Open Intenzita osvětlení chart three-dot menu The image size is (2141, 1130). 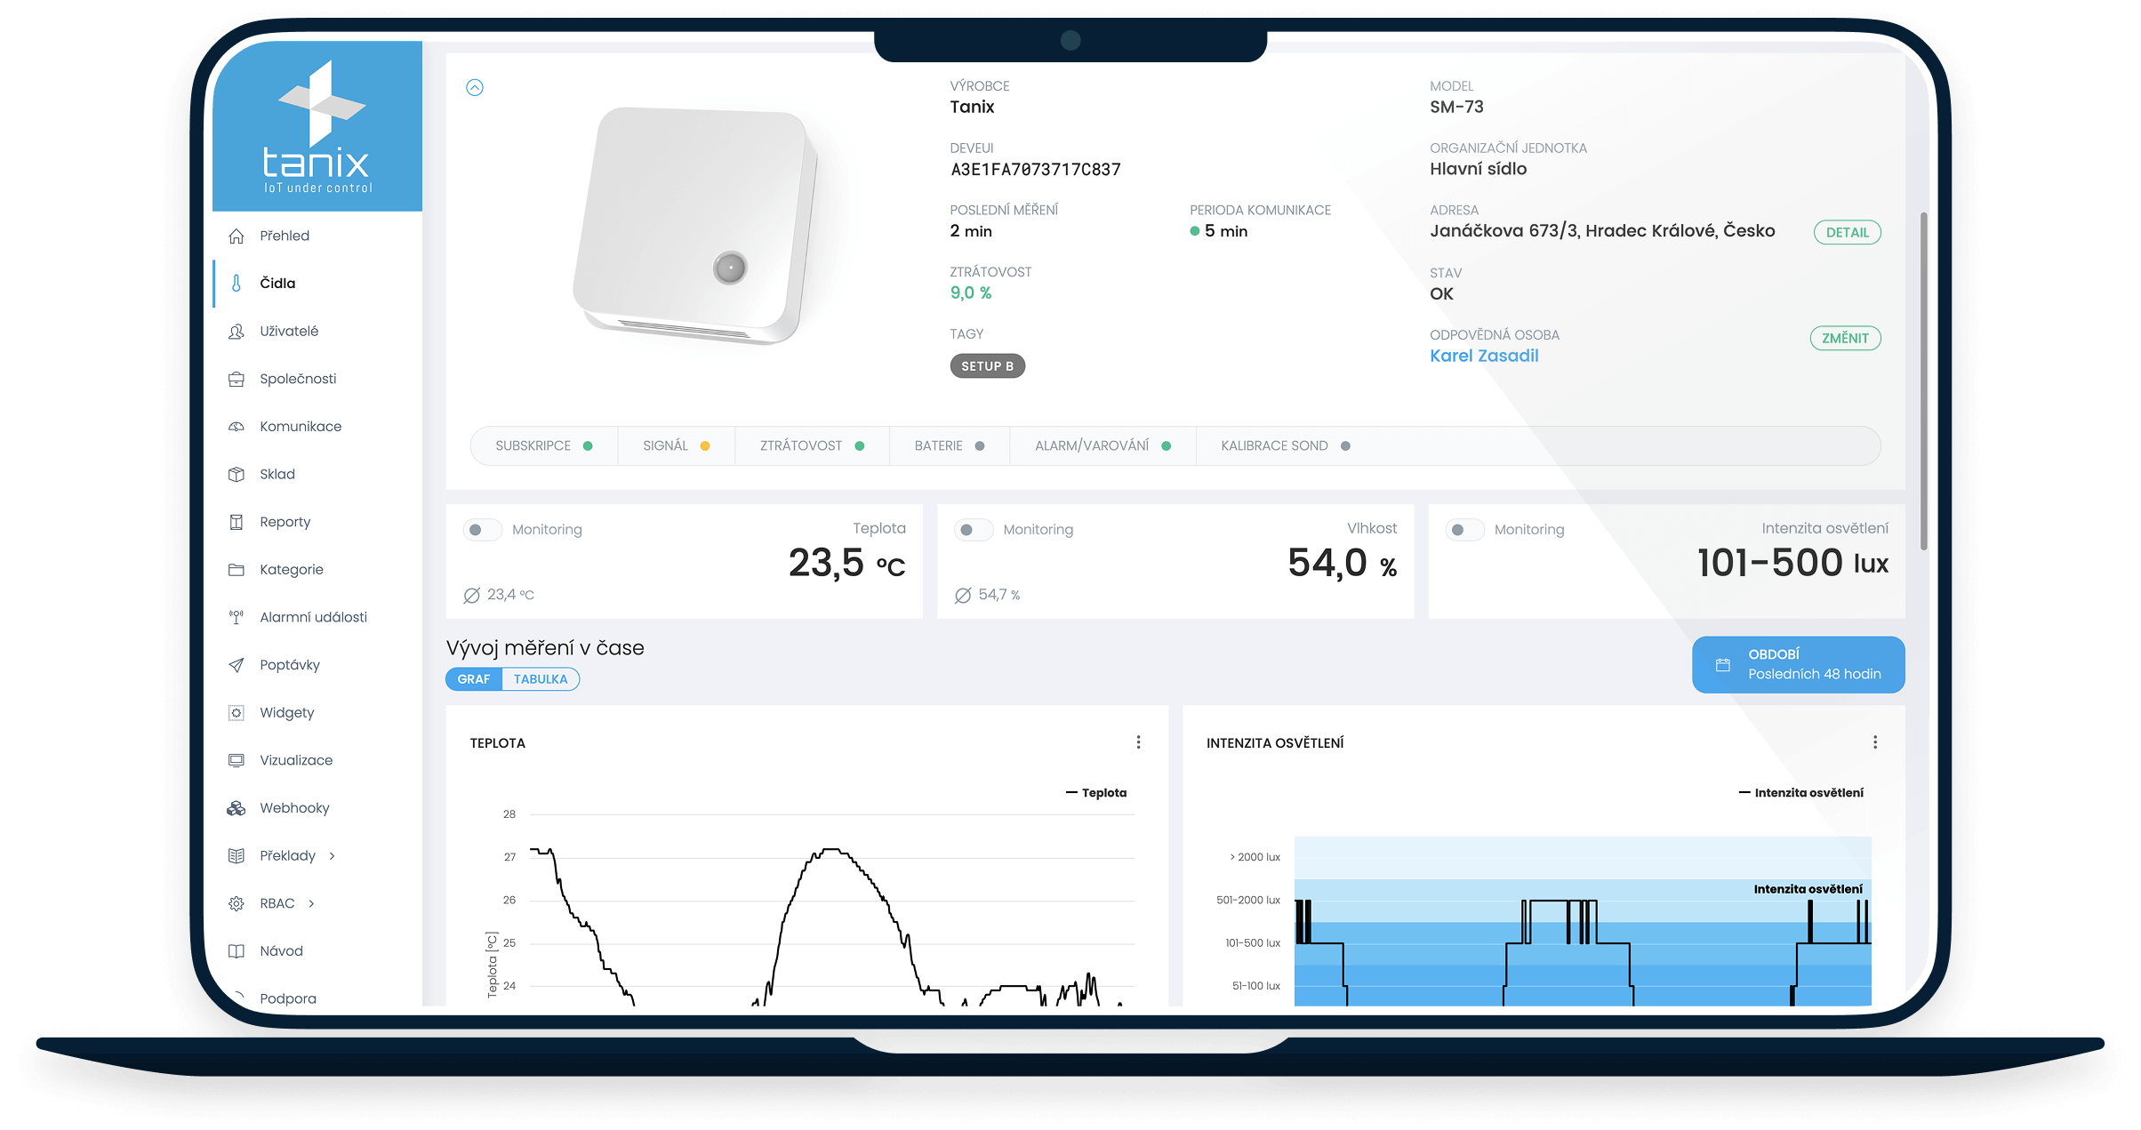1875,742
